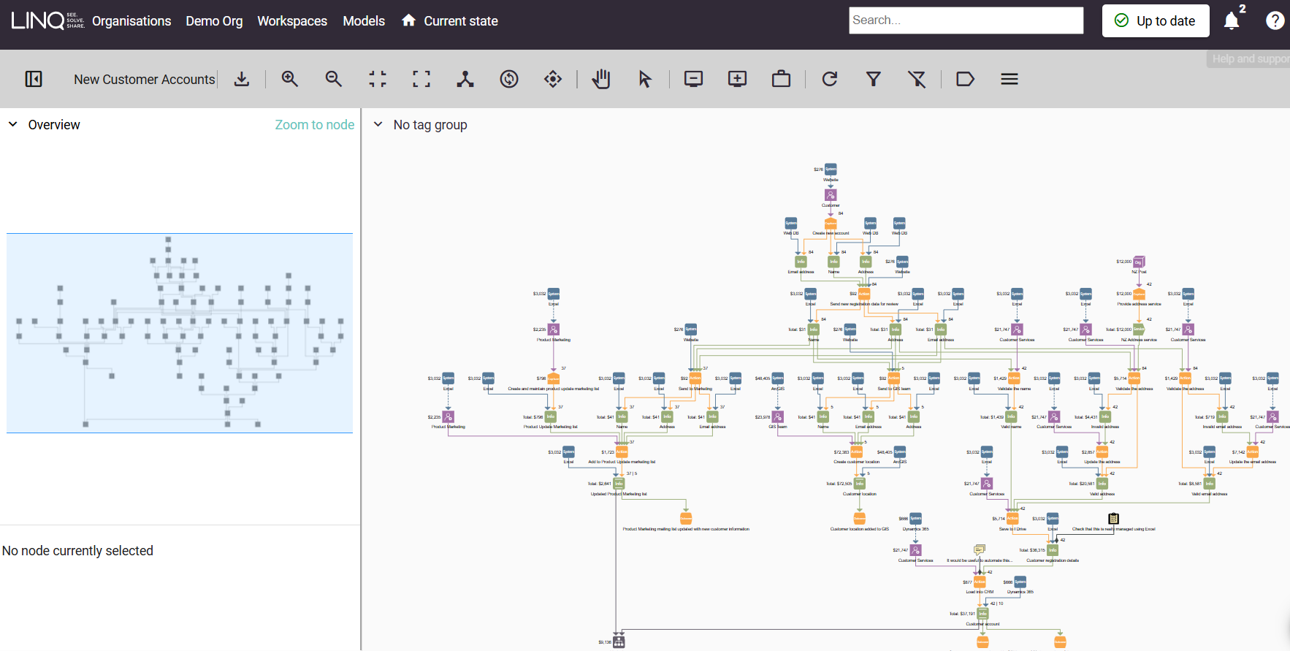Click the fit-to-screen brackets icon
Screen dimensions: 1290x651
click(x=421, y=79)
